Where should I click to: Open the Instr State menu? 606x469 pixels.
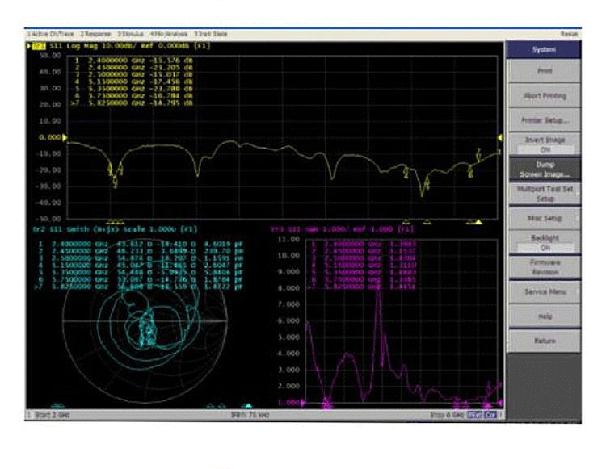click(210, 34)
